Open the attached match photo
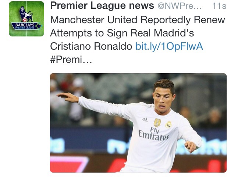The height and width of the screenshot is (177, 227). click(138, 123)
